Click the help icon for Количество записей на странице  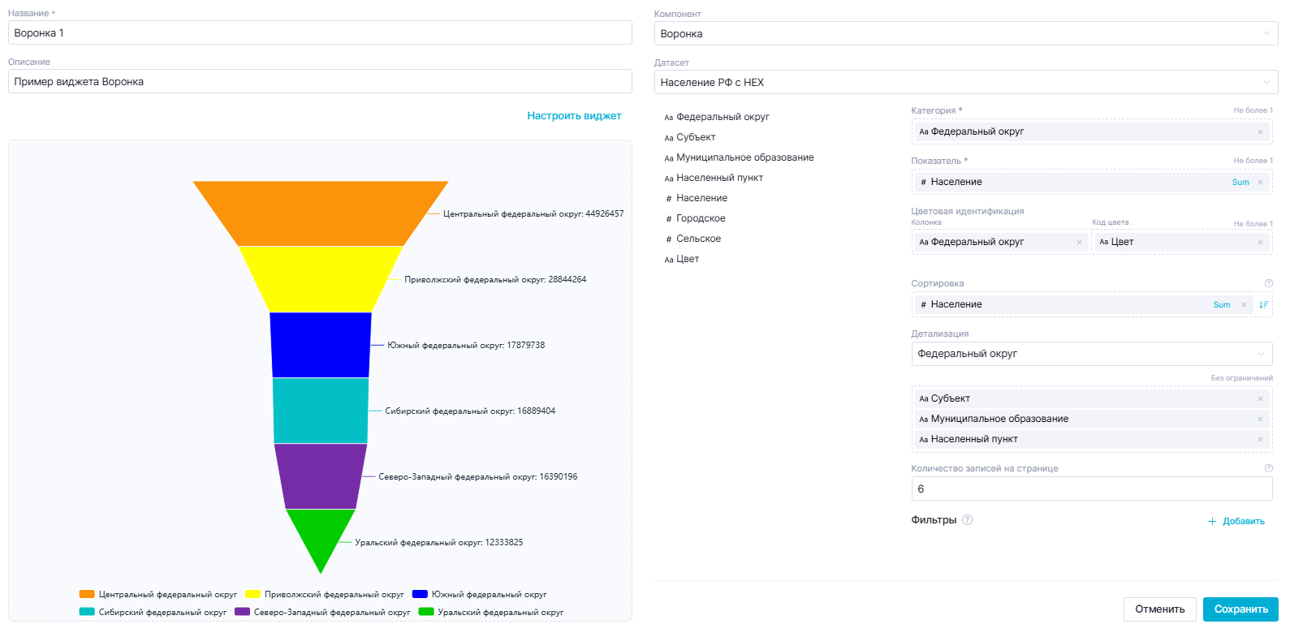tap(1268, 468)
